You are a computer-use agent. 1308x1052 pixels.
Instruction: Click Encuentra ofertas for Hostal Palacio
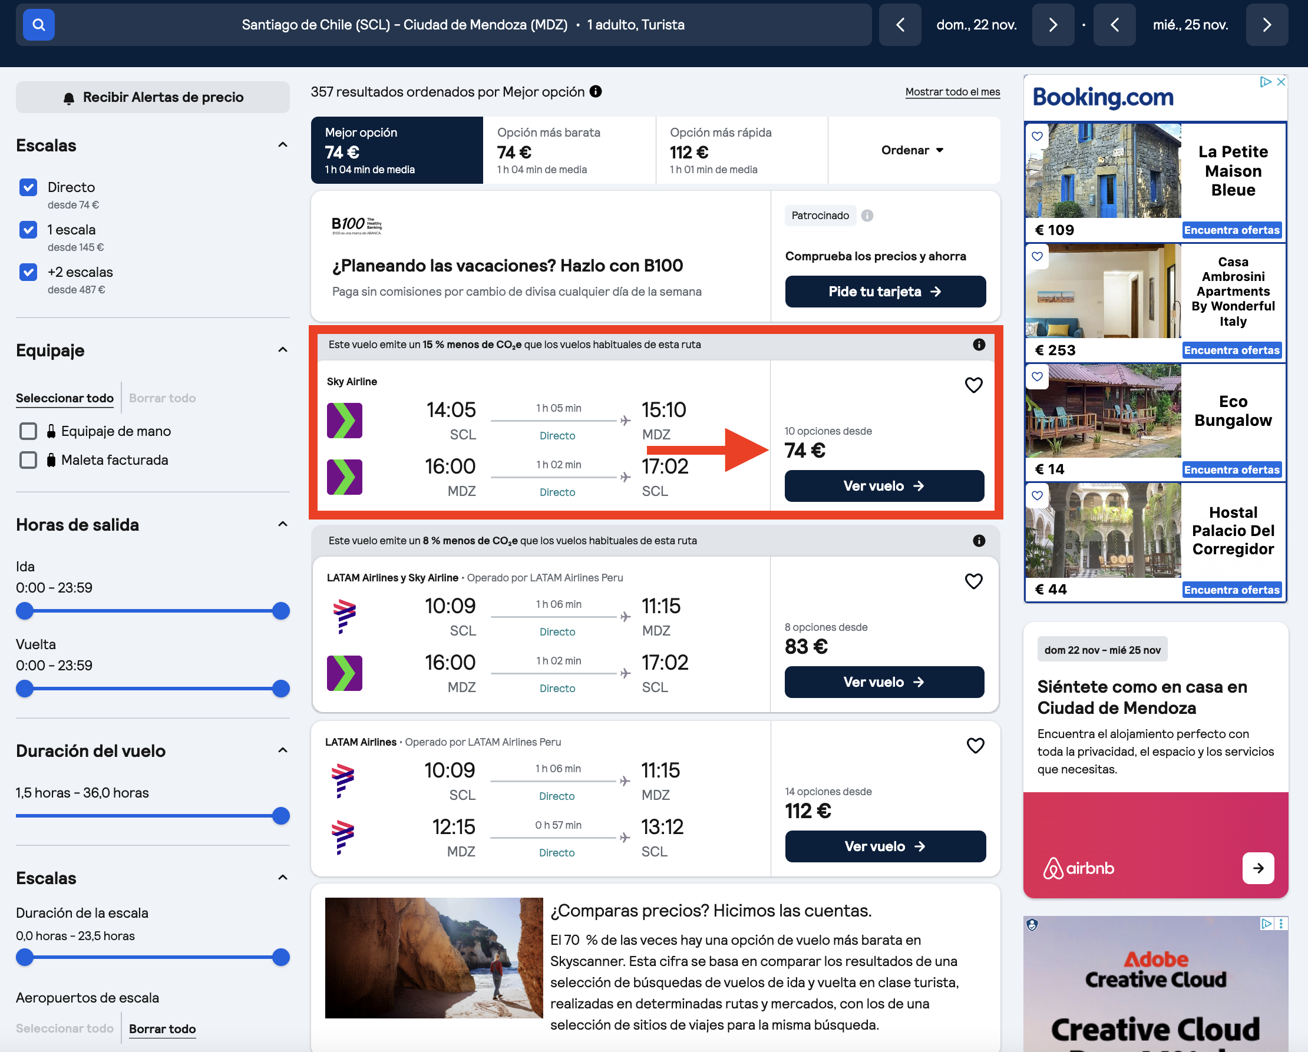pos(1231,590)
